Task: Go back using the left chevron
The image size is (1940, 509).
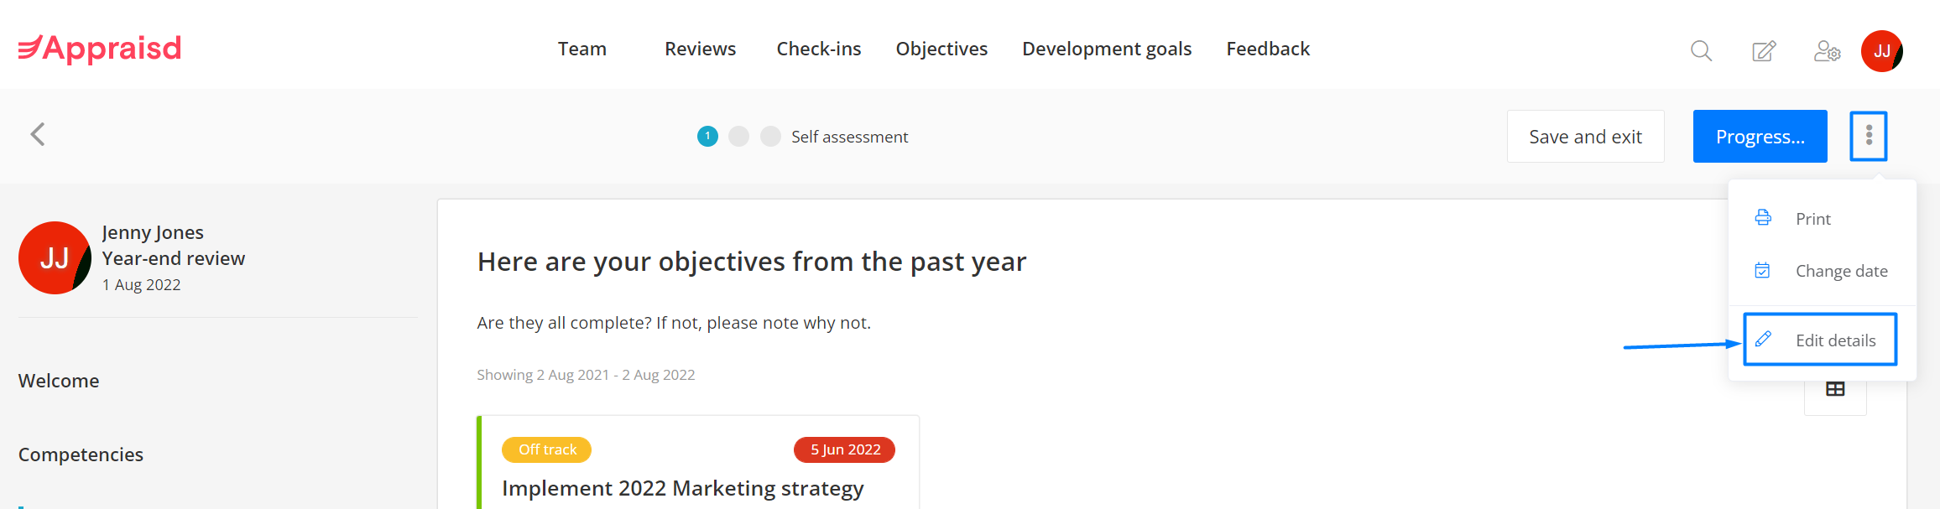Action: (x=38, y=134)
